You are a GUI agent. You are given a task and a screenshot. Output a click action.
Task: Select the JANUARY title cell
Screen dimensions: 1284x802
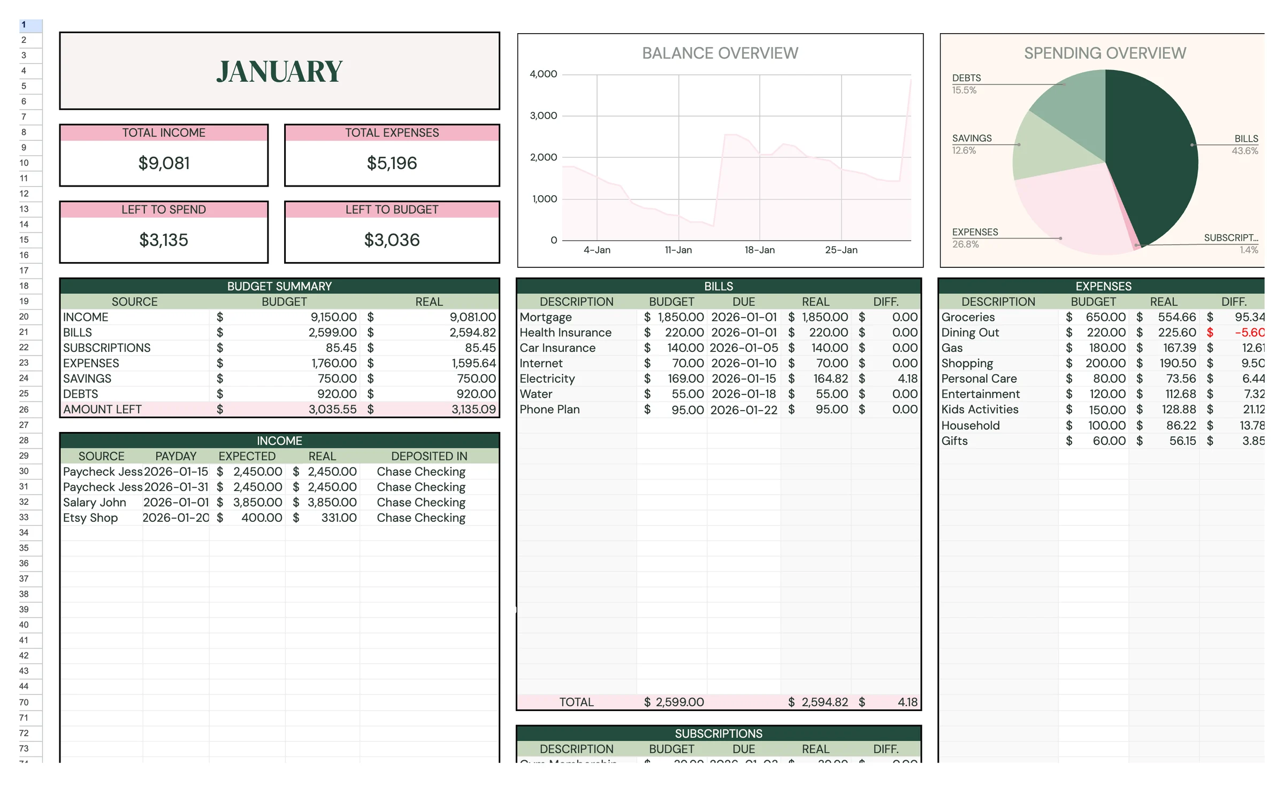279,71
